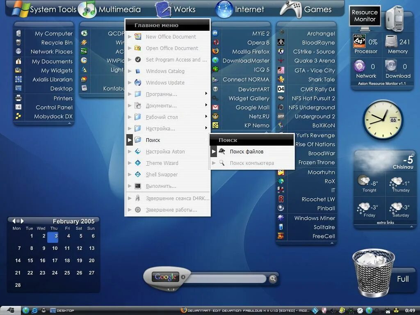Click the Desktop button on the taskbar
420x315 pixels.
click(x=62, y=310)
